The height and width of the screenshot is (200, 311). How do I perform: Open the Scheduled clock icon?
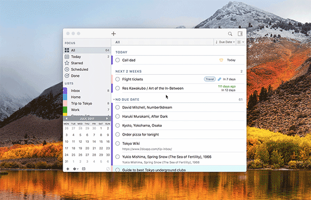[67, 70]
